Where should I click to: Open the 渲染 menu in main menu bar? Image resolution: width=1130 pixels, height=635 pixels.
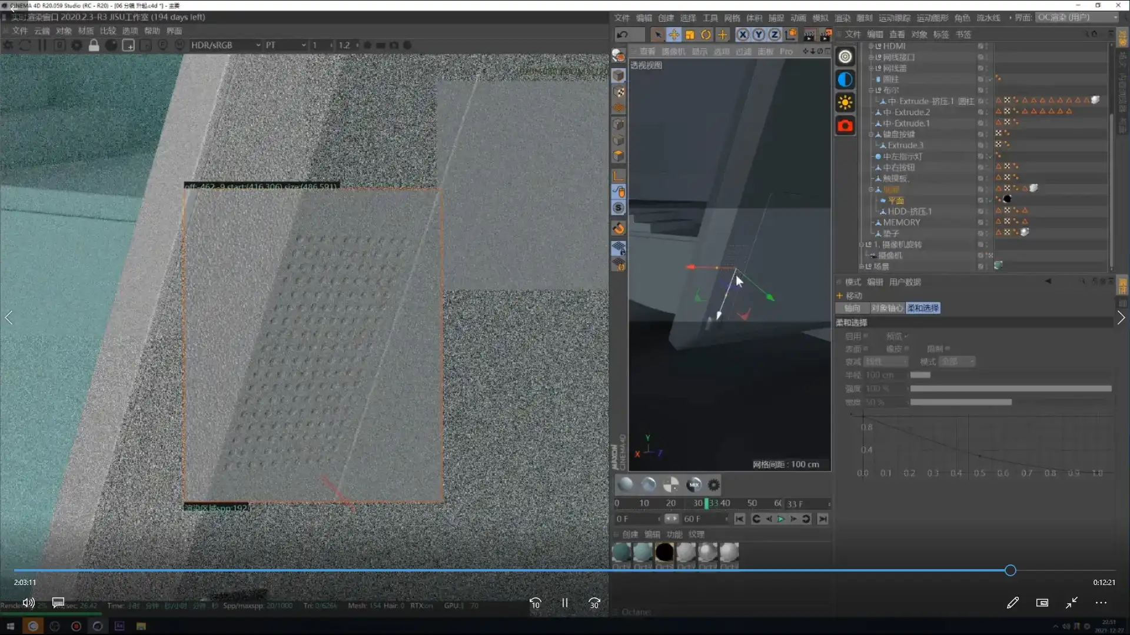point(842,18)
